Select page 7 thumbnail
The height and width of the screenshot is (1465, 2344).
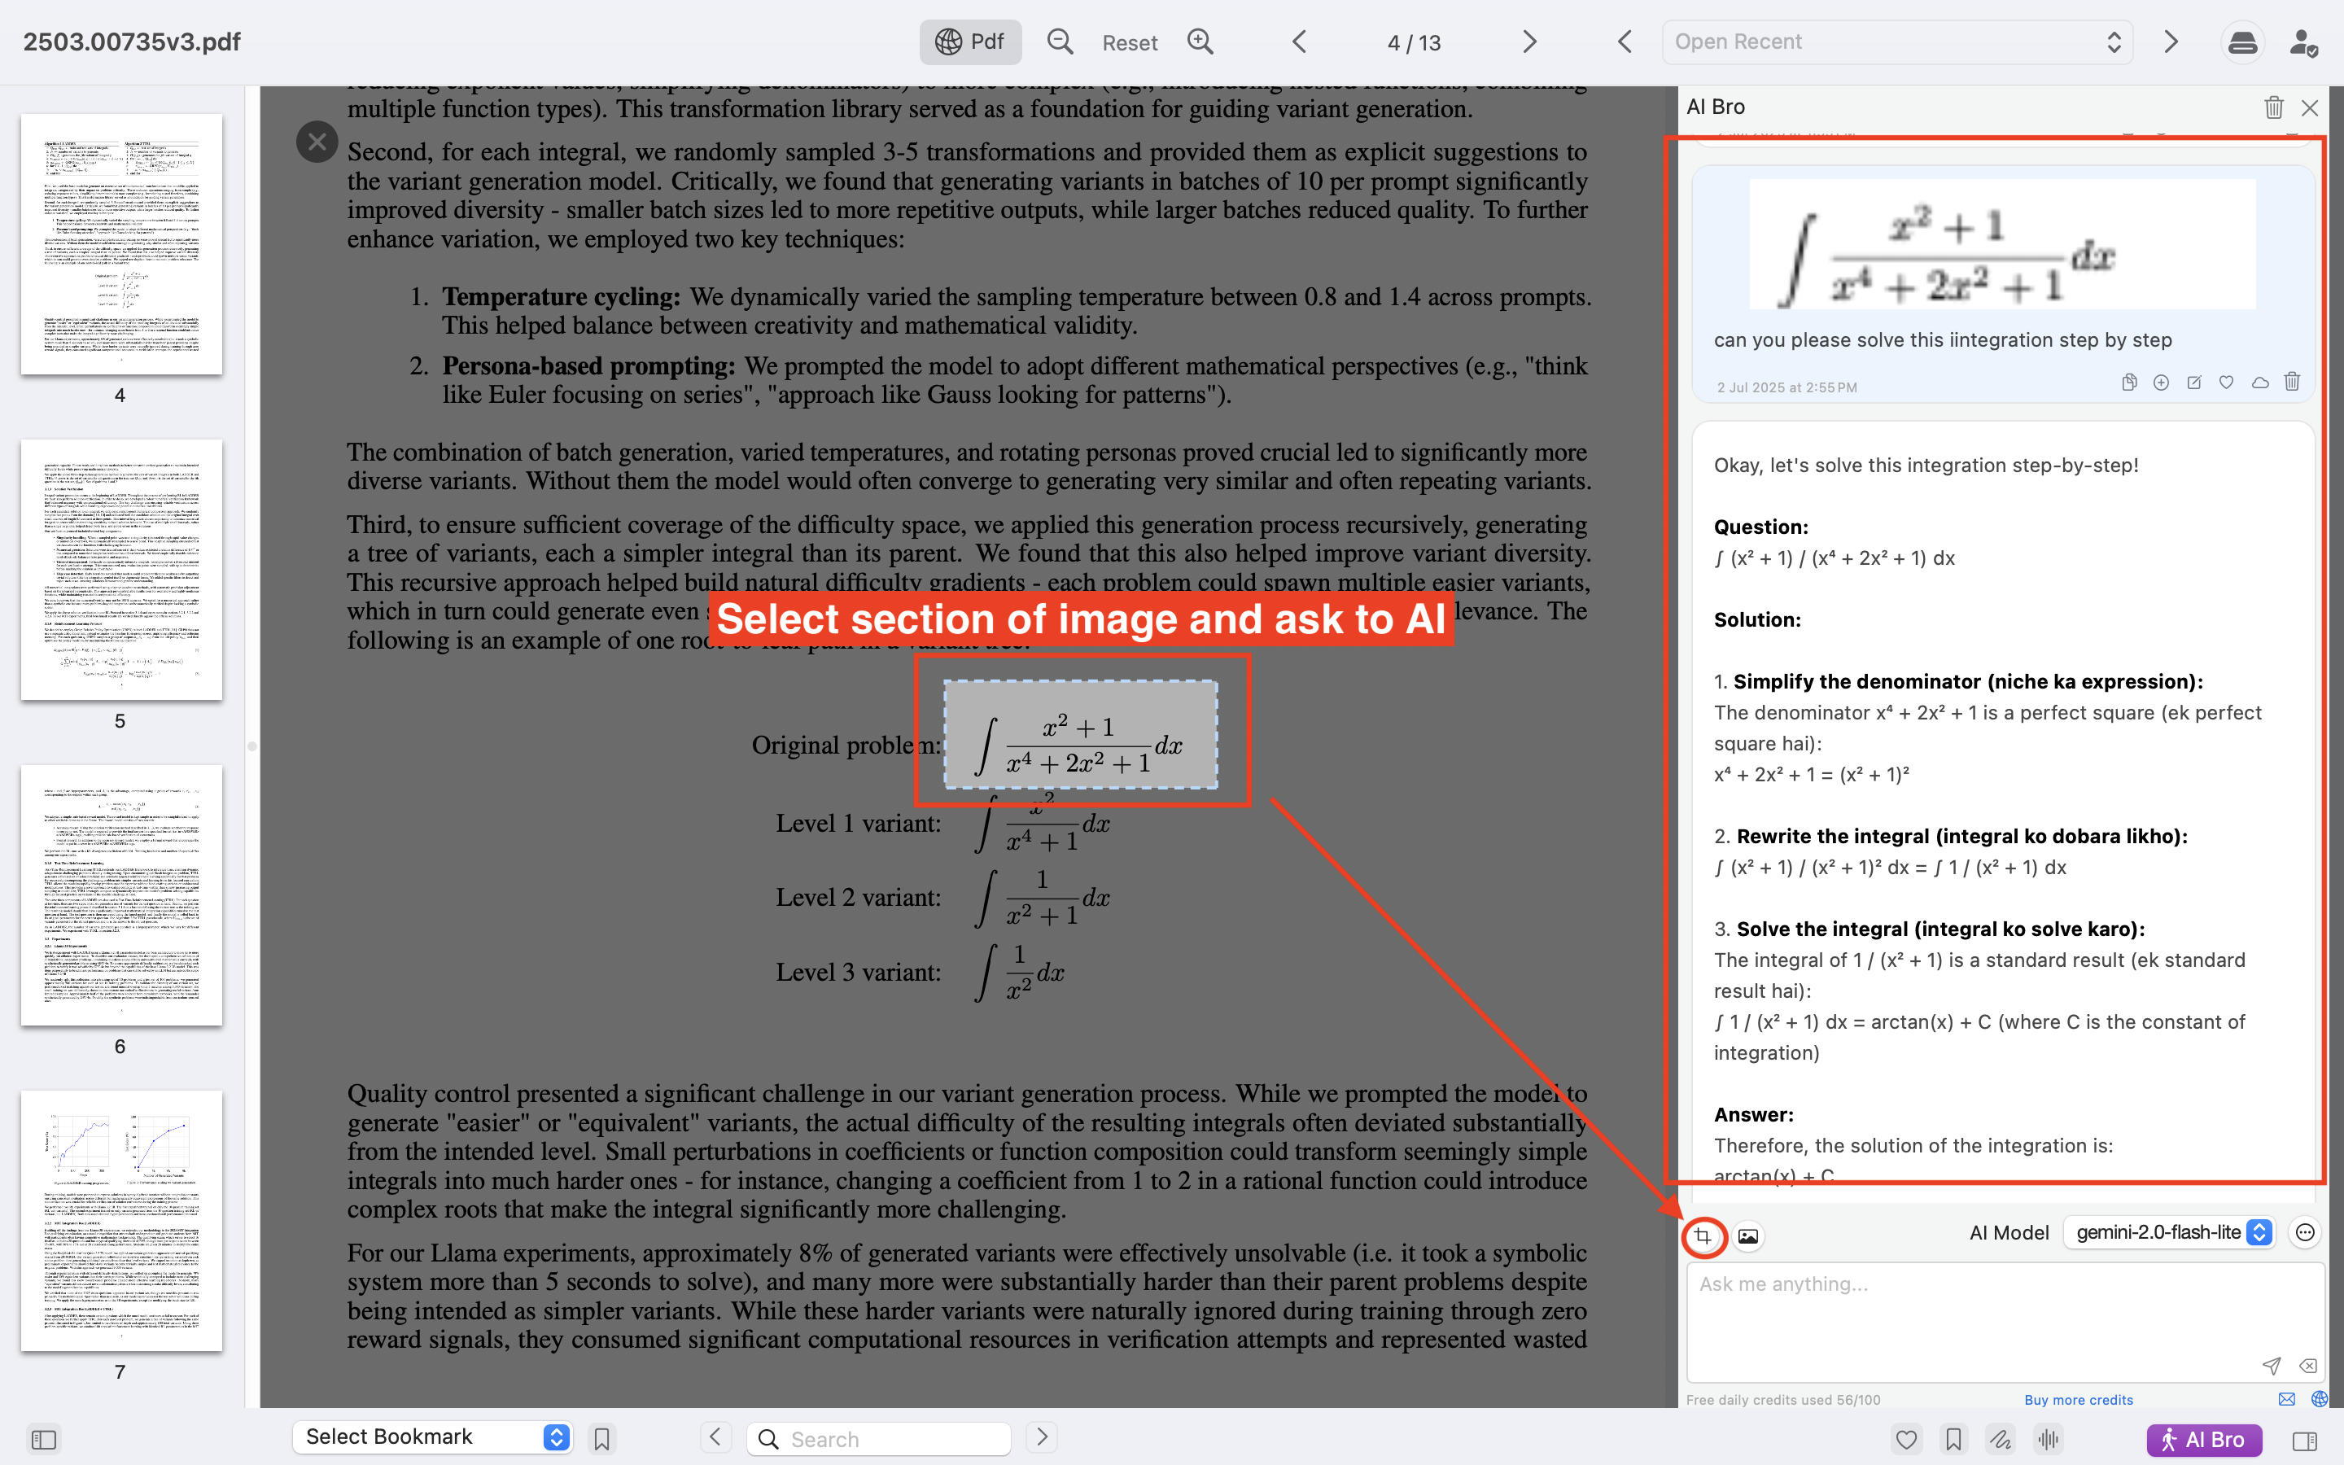click(121, 1221)
